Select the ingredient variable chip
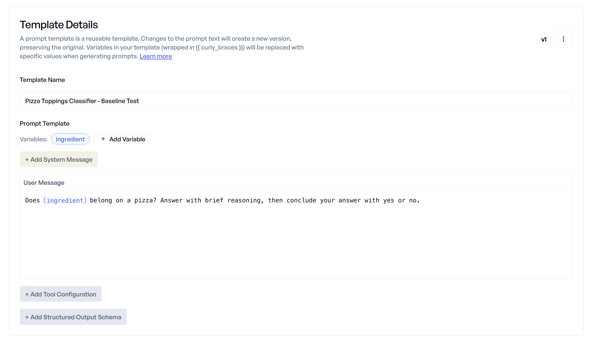Viewport: 593px width, 341px height. (x=70, y=139)
